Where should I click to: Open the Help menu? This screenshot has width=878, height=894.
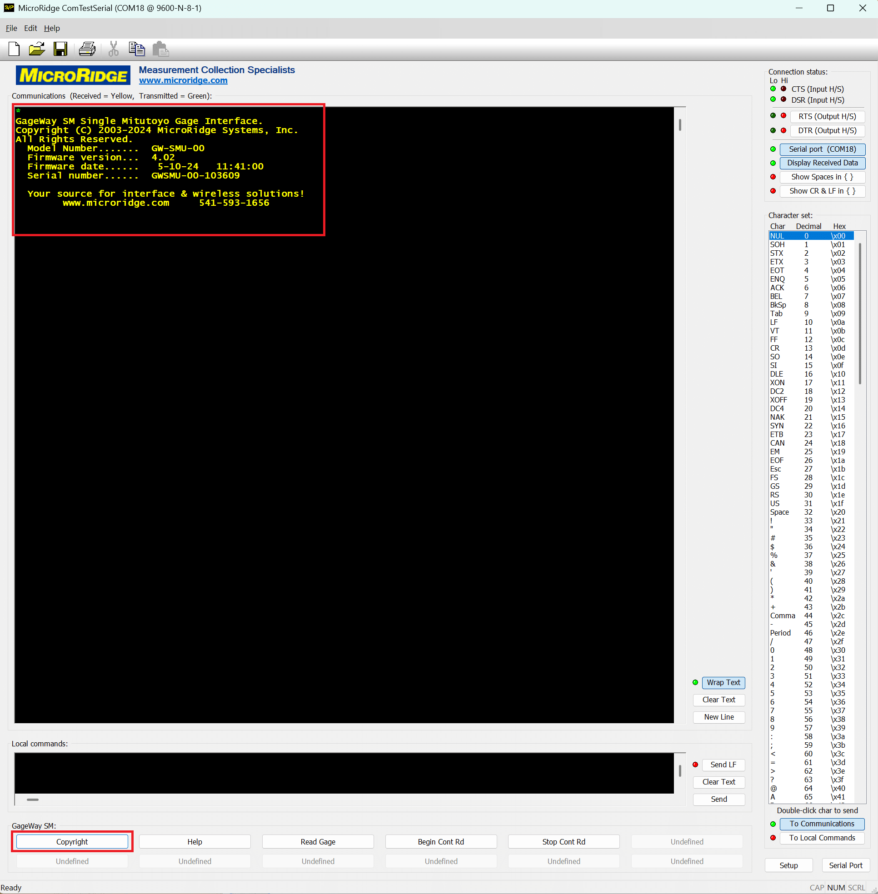[x=52, y=28]
